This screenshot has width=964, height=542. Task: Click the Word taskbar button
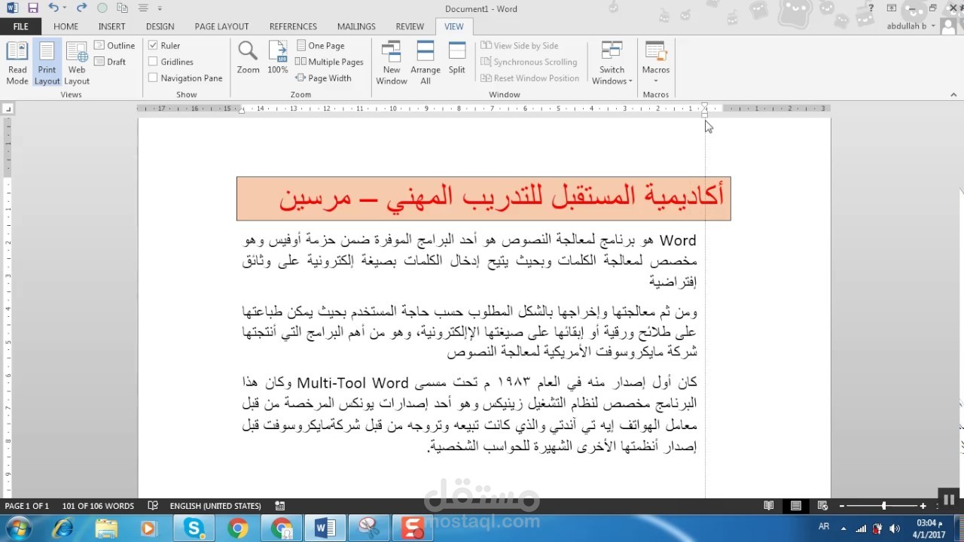tap(325, 528)
